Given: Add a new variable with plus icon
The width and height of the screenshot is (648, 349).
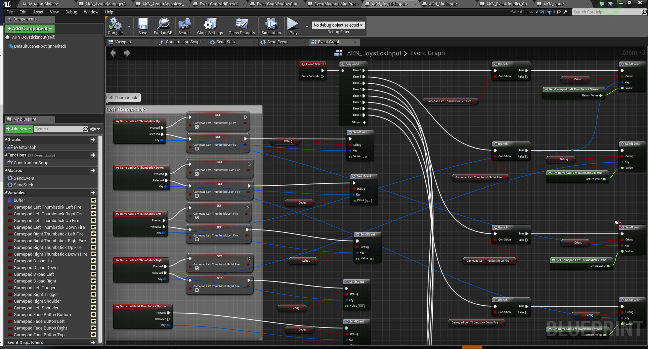Looking at the screenshot, I should click(x=93, y=193).
